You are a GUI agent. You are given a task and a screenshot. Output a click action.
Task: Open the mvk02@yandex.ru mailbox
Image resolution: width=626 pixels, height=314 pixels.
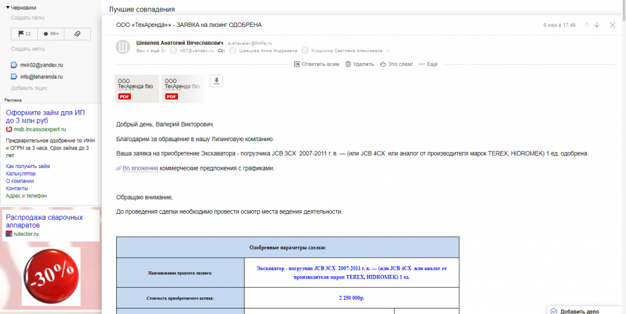42,65
